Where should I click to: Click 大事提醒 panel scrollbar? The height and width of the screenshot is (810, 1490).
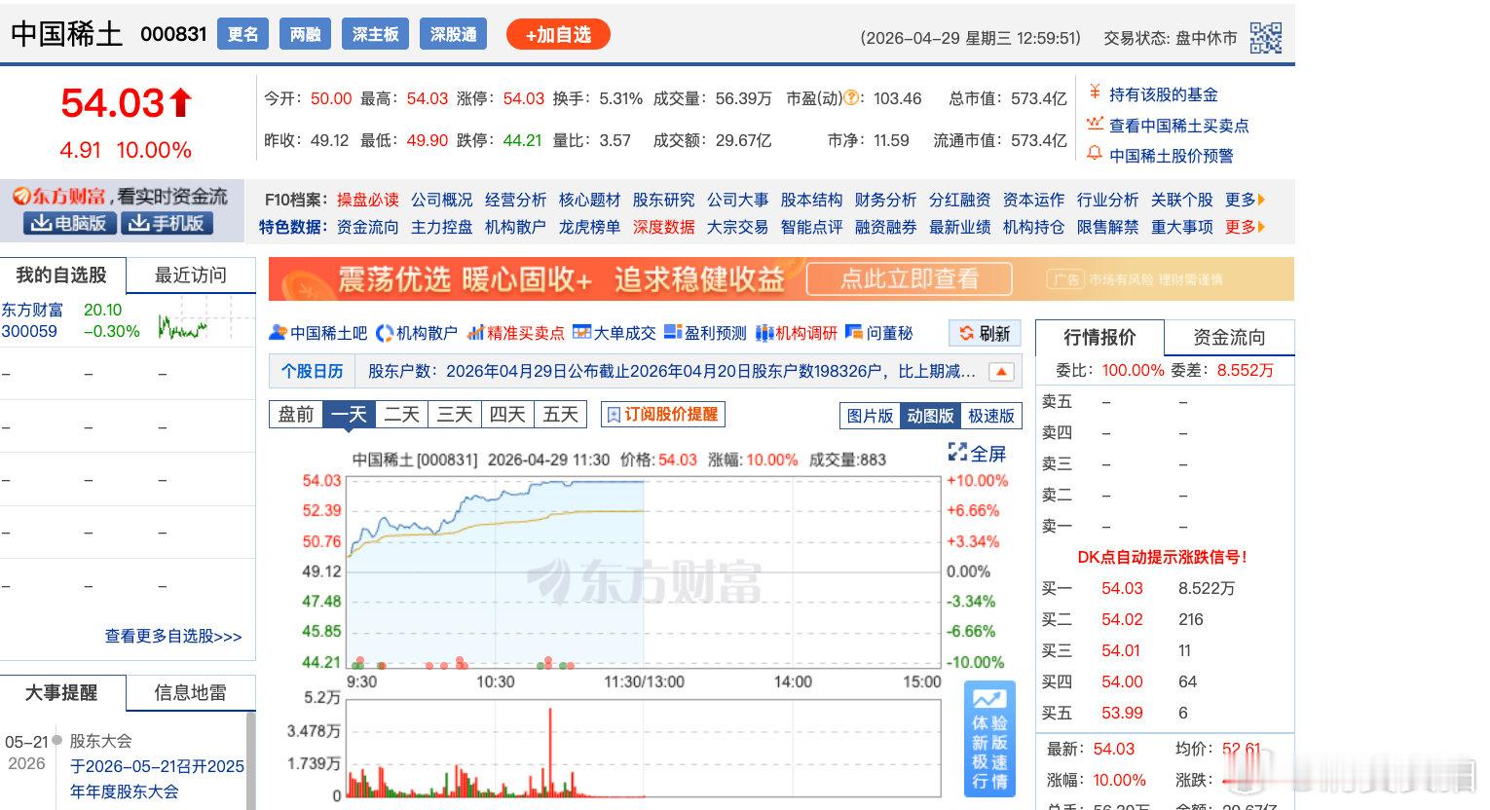[x=251, y=760]
